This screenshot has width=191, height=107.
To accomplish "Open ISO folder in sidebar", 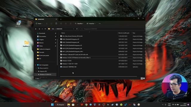I will coord(40,59).
